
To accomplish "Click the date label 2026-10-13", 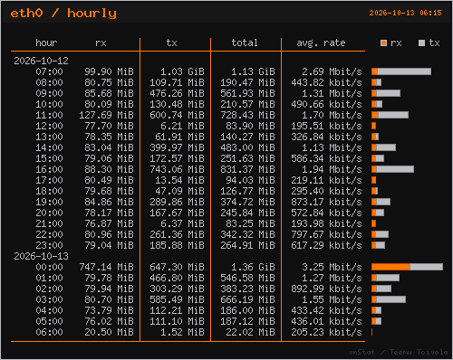I will pos(41,256).
